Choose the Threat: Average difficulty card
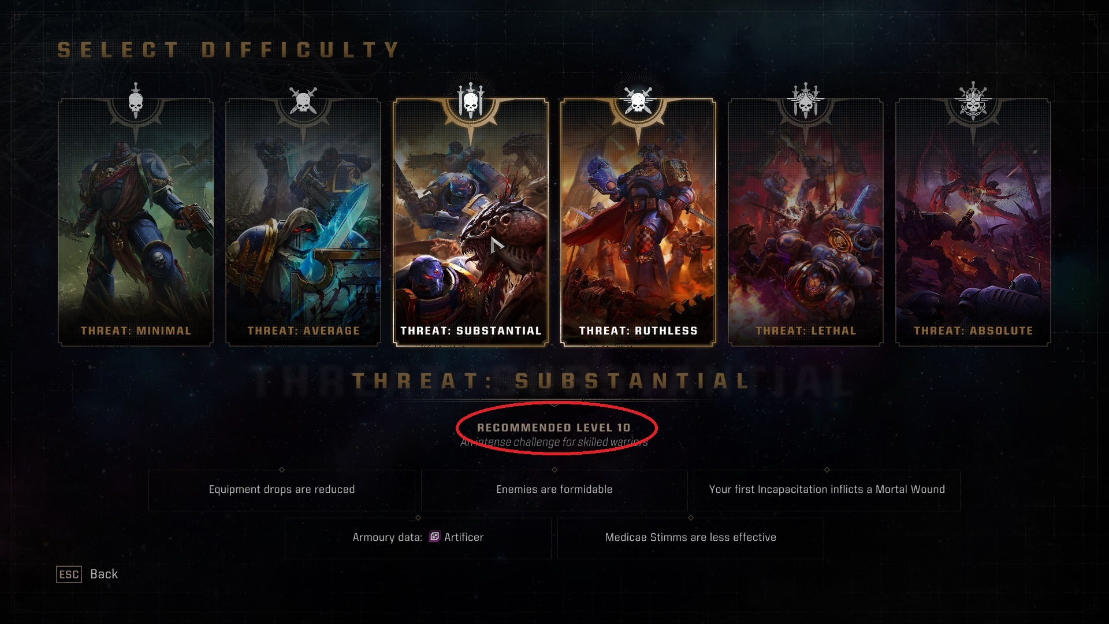Screen dimensions: 1109x624 click(303, 222)
